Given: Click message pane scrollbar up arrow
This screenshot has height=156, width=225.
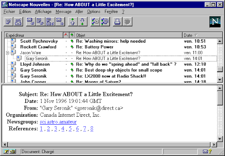Looking at the screenshot, I should click(220, 88).
